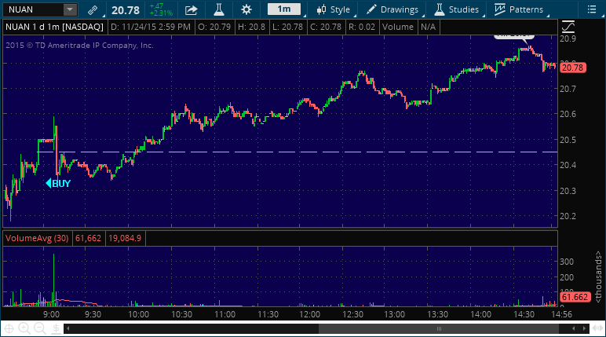Click the expand time axis icon

tap(598, 329)
